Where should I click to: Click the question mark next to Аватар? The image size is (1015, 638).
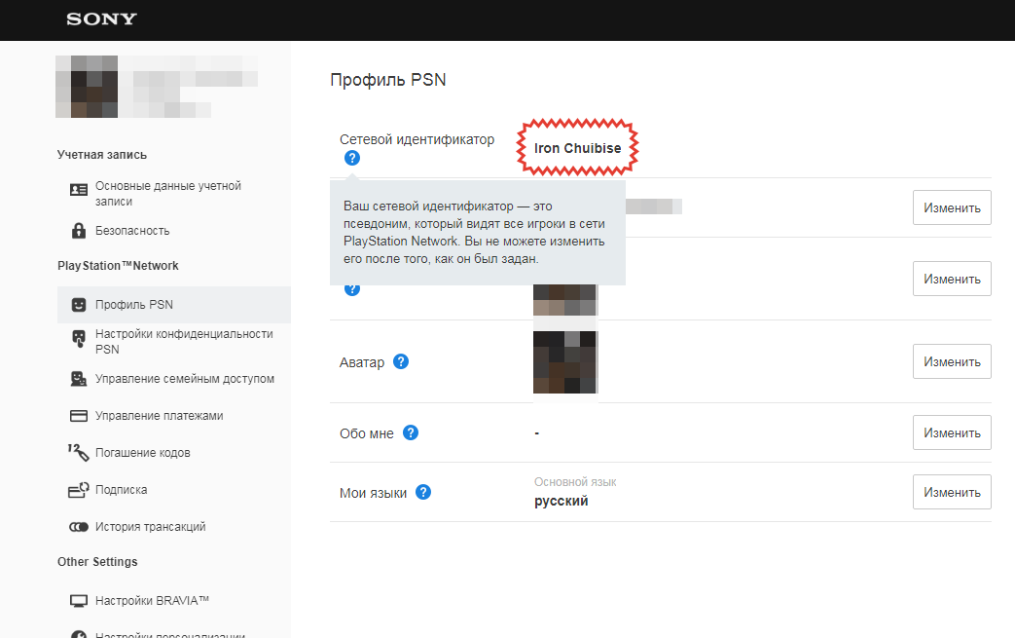(x=401, y=361)
